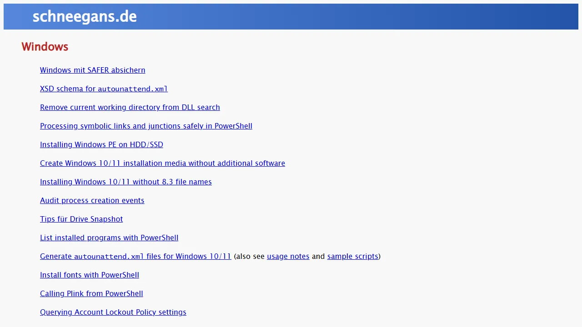
Task: Open the sample scripts link
Action: pyautogui.click(x=352, y=256)
